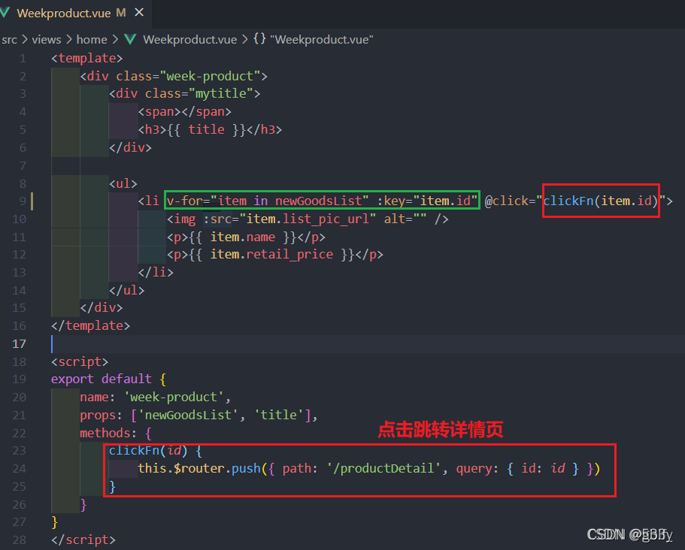Close the Weekproduct.vue tab

pos(139,13)
